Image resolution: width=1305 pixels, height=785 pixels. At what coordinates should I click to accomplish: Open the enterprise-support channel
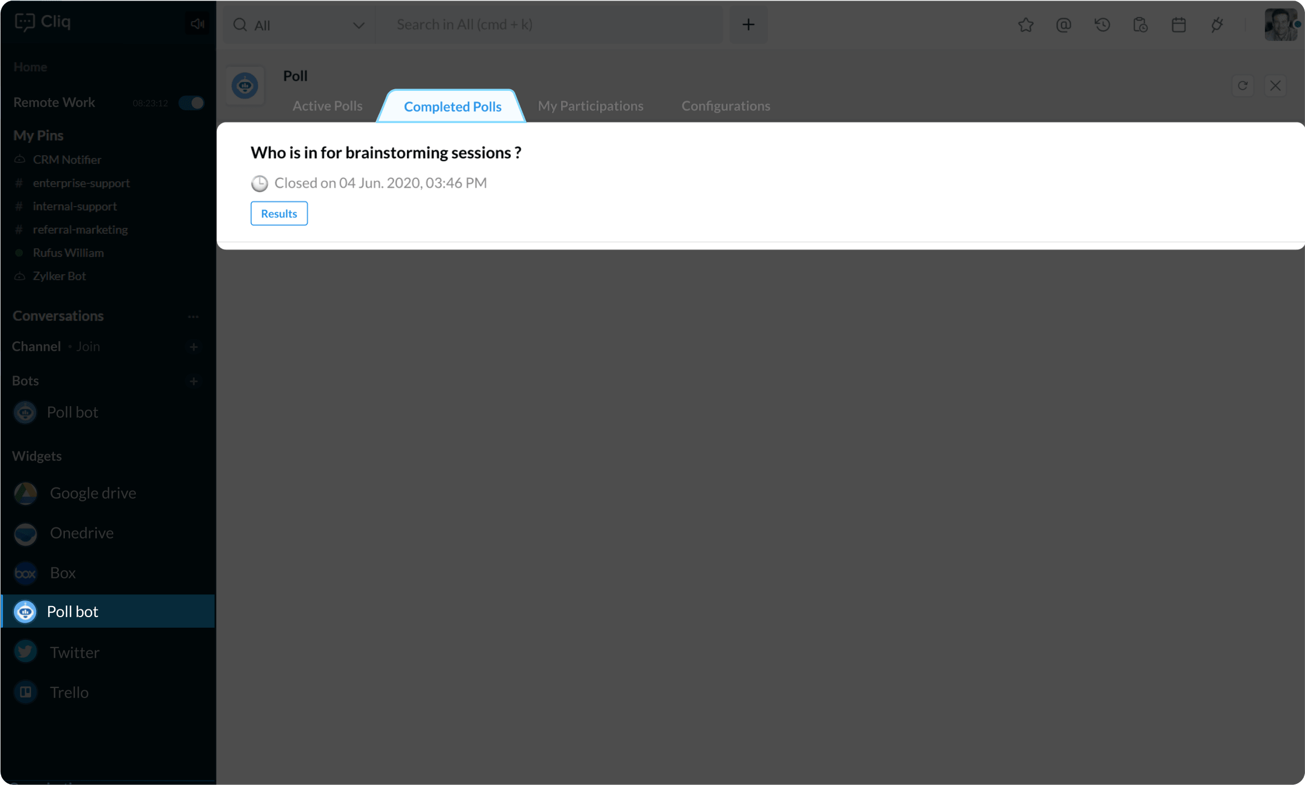[x=81, y=183]
